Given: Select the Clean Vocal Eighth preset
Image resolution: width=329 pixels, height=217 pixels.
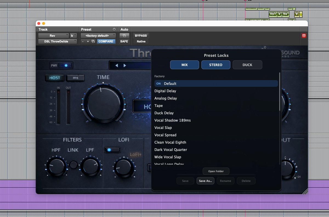Looking at the screenshot, I should tap(216, 142).
